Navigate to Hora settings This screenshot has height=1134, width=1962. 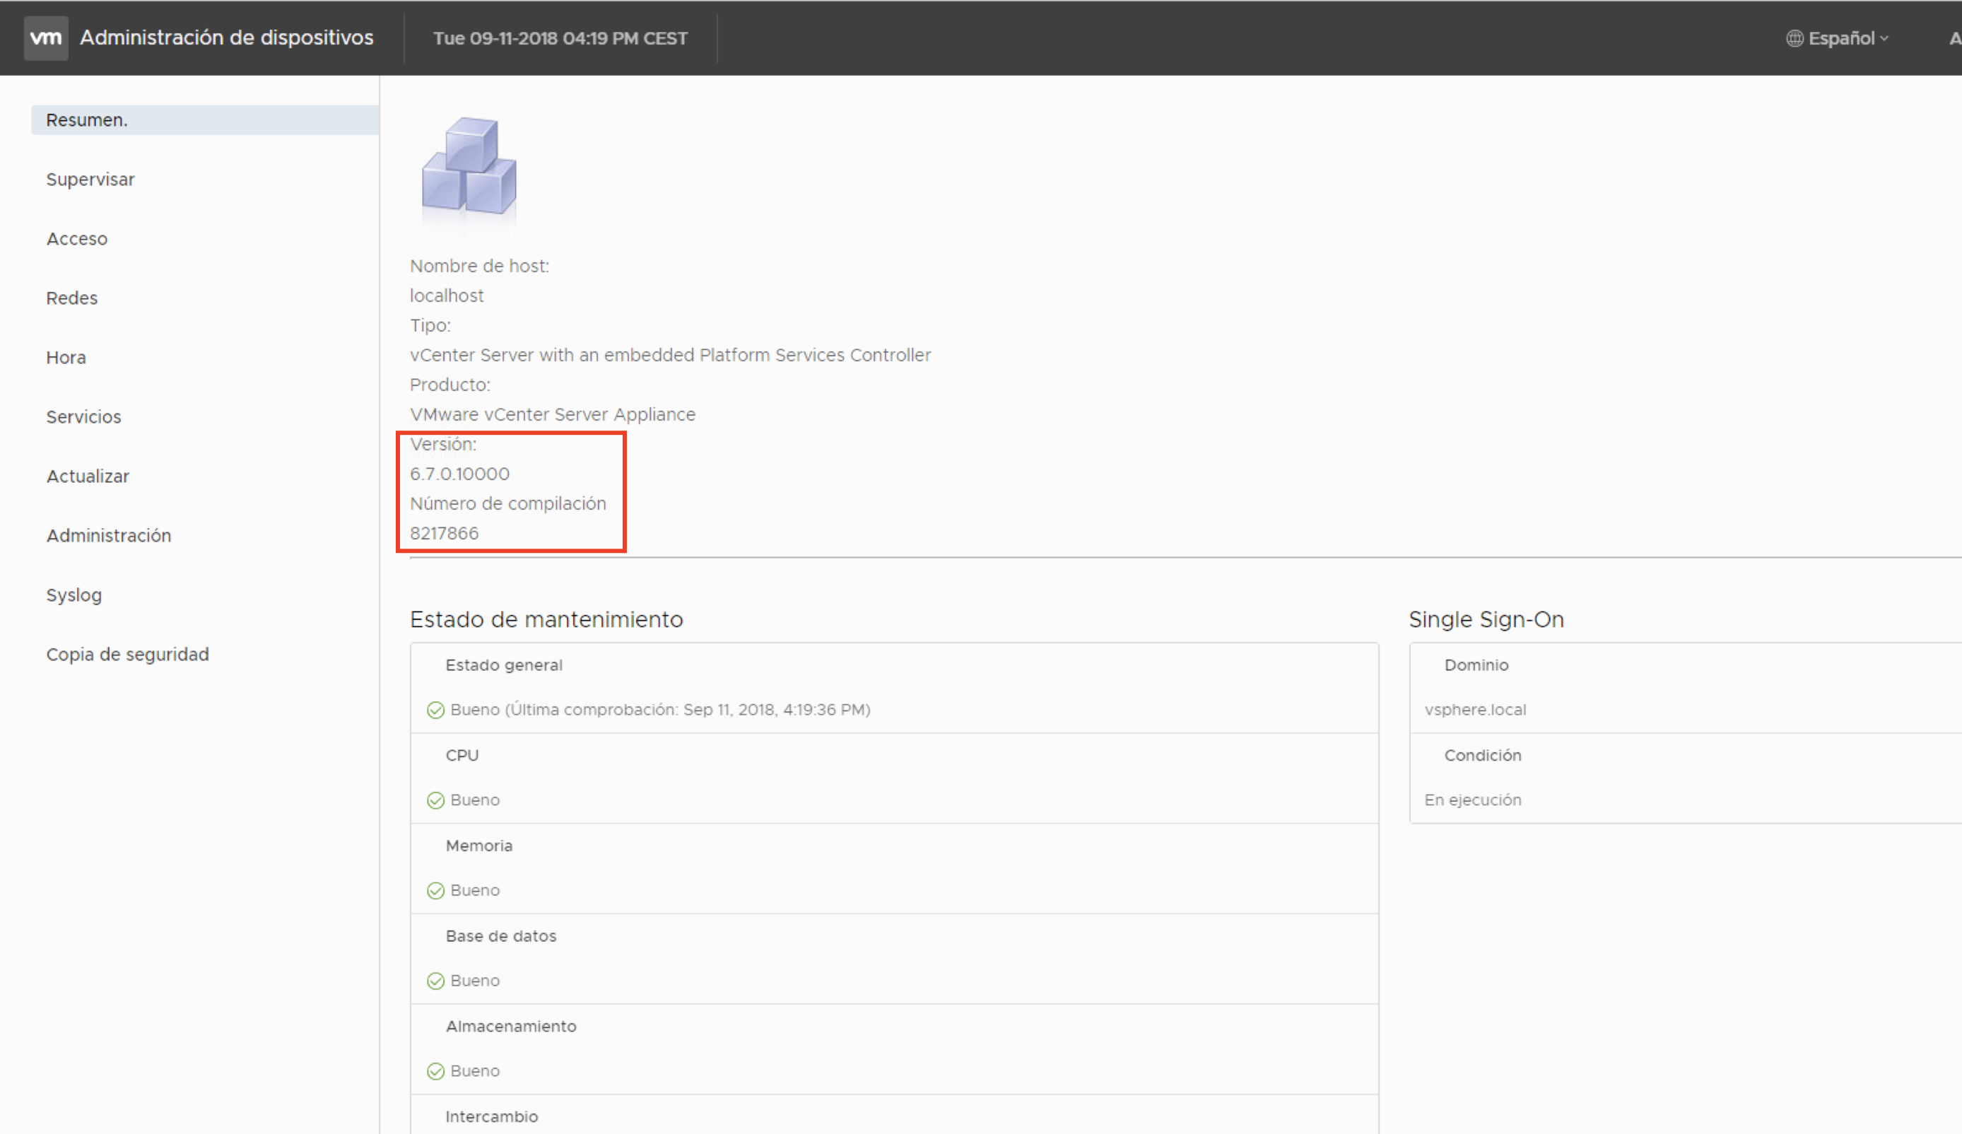[66, 358]
